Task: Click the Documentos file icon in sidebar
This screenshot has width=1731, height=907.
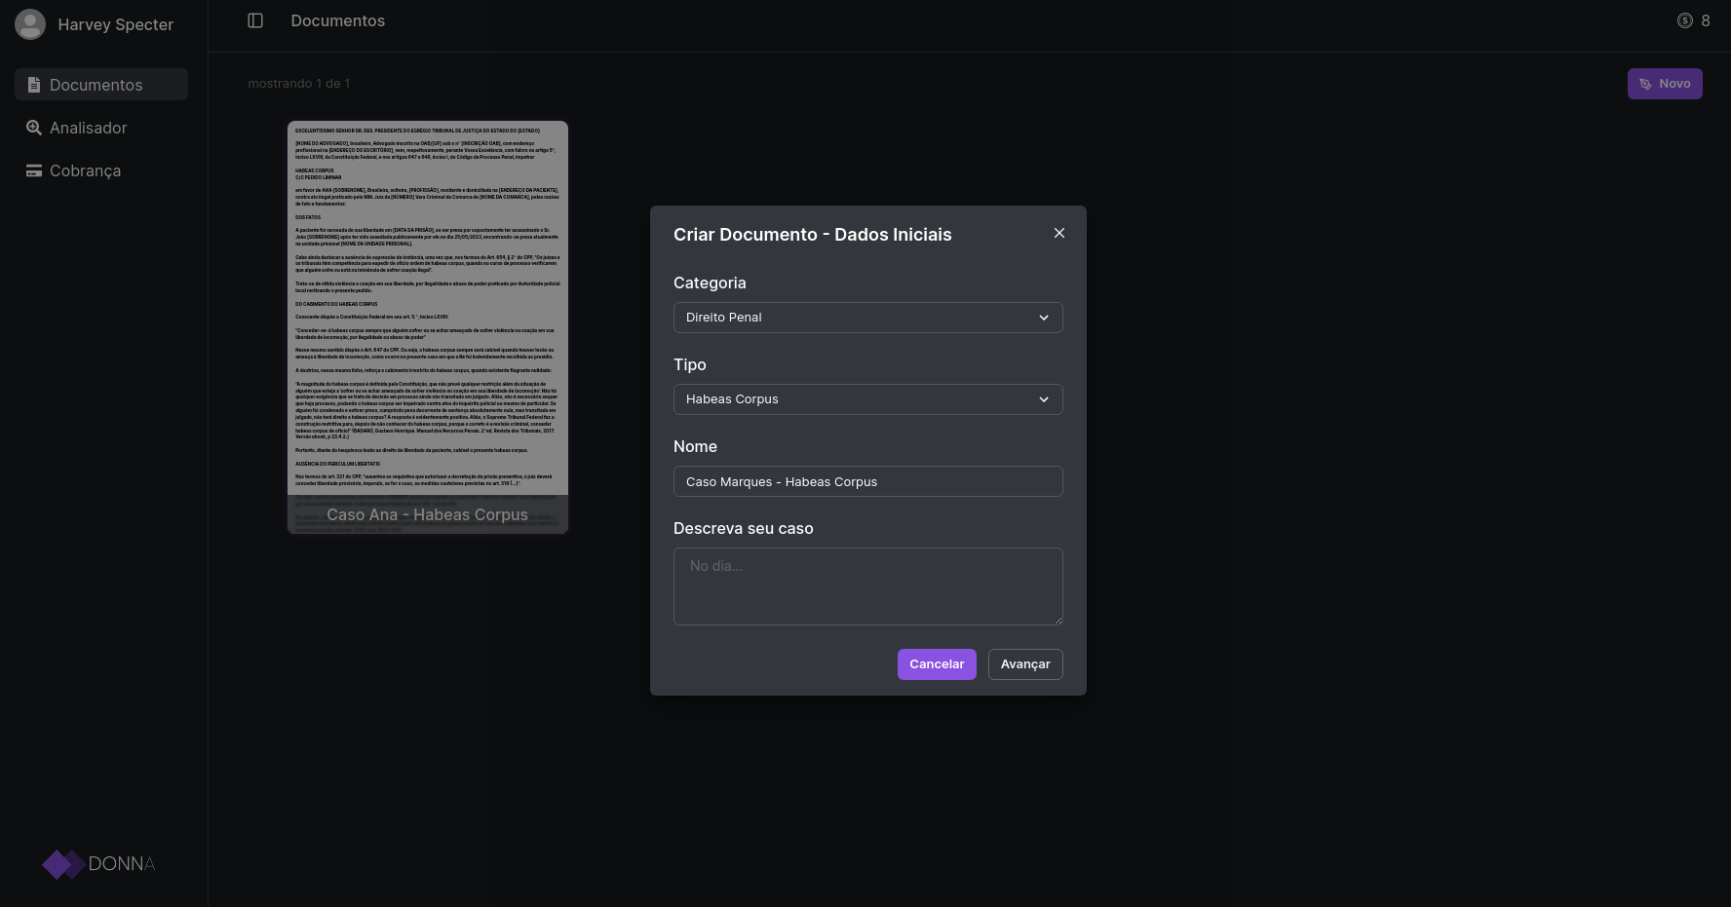Action: [34, 85]
